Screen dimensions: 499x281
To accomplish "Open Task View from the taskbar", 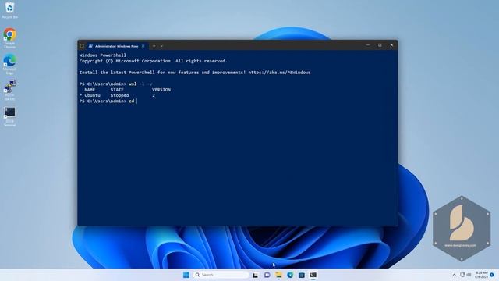I will point(255,275).
